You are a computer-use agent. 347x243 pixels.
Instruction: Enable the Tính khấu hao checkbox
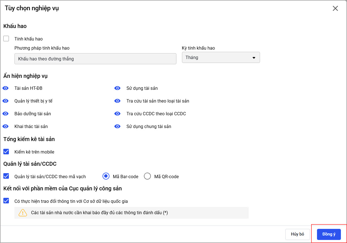pos(6,39)
